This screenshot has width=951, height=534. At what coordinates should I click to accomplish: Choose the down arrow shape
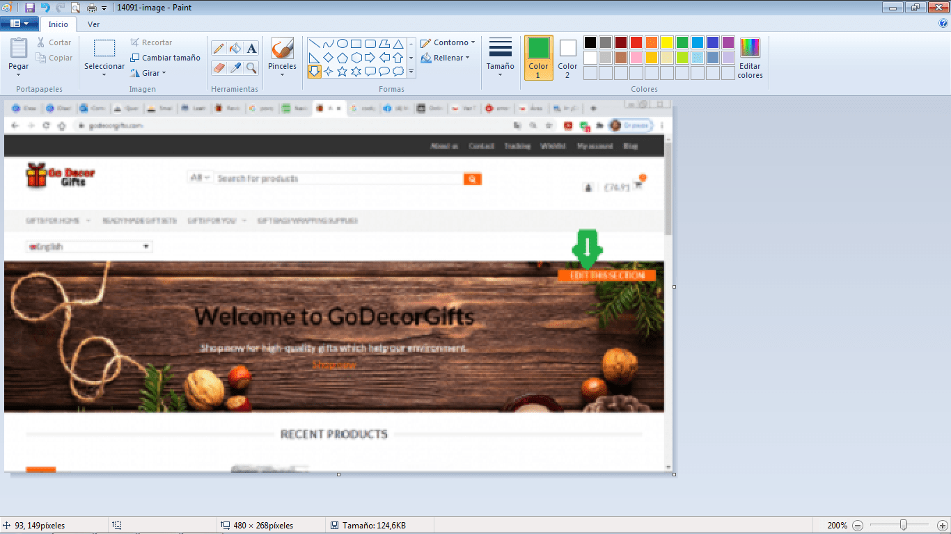coord(315,72)
